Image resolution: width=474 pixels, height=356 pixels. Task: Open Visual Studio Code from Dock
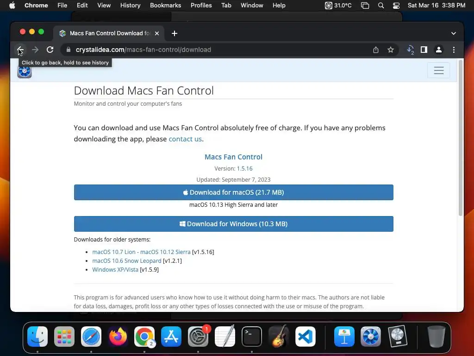(x=306, y=337)
